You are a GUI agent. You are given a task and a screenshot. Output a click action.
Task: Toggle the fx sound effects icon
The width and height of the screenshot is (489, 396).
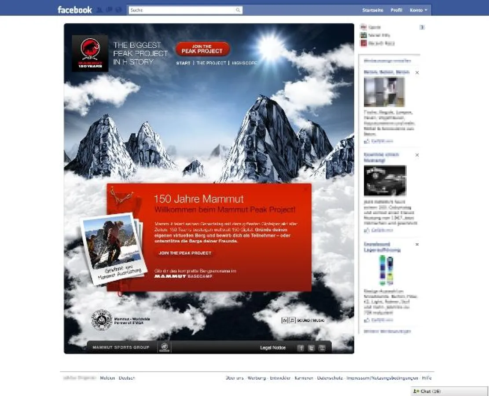284,320
